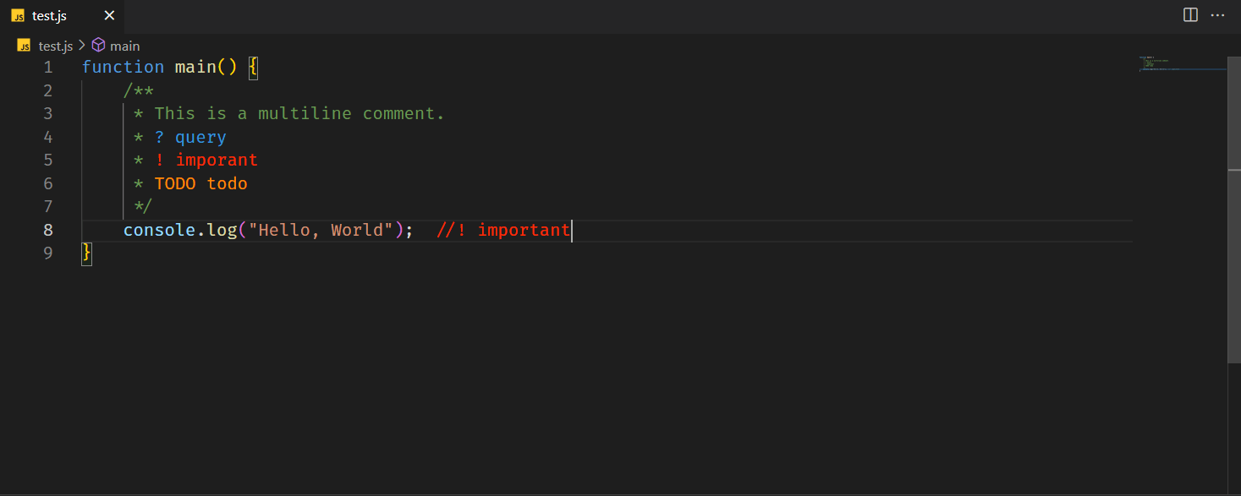Close the test.js tab
The image size is (1241, 496).
click(x=108, y=14)
